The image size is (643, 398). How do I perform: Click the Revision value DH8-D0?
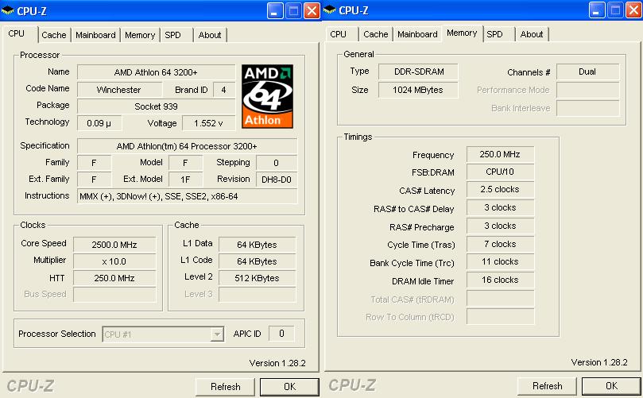click(x=277, y=180)
